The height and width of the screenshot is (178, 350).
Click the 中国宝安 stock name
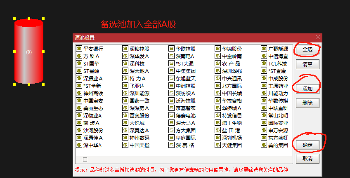pyautogui.click(x=93, y=101)
